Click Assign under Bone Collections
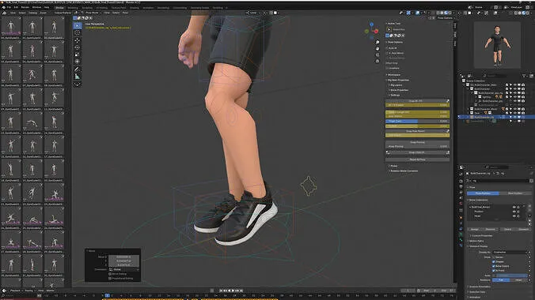 point(475,230)
